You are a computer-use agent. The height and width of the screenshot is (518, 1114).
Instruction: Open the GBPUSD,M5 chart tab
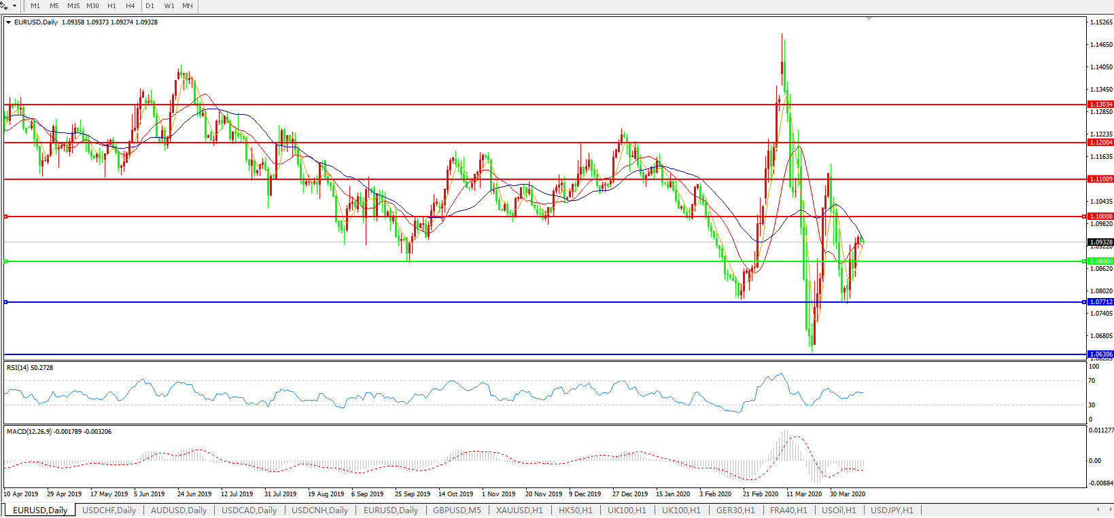point(457,510)
